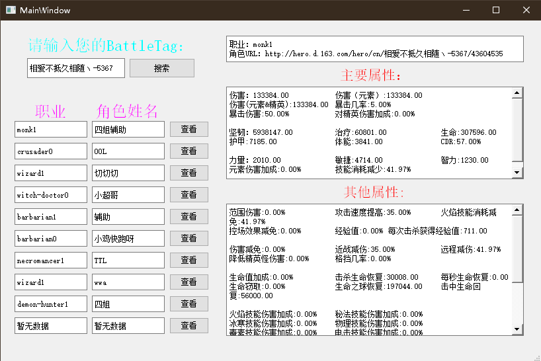This screenshot has width=541, height=361.
Task: Click the MainWindow title bar icon
Action: 11,10
